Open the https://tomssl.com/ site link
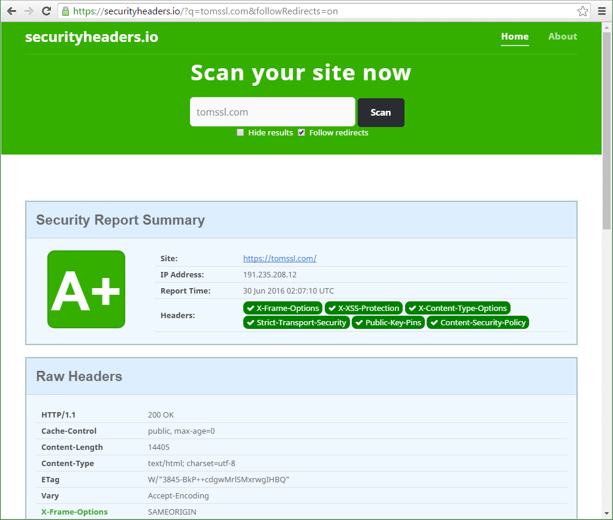This screenshot has height=520, width=613. 279,258
